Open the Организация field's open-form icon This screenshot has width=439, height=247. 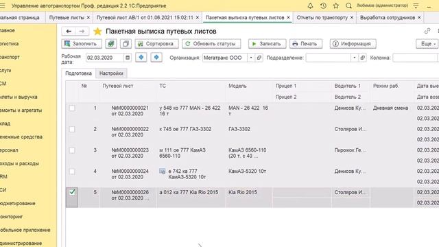point(259,58)
